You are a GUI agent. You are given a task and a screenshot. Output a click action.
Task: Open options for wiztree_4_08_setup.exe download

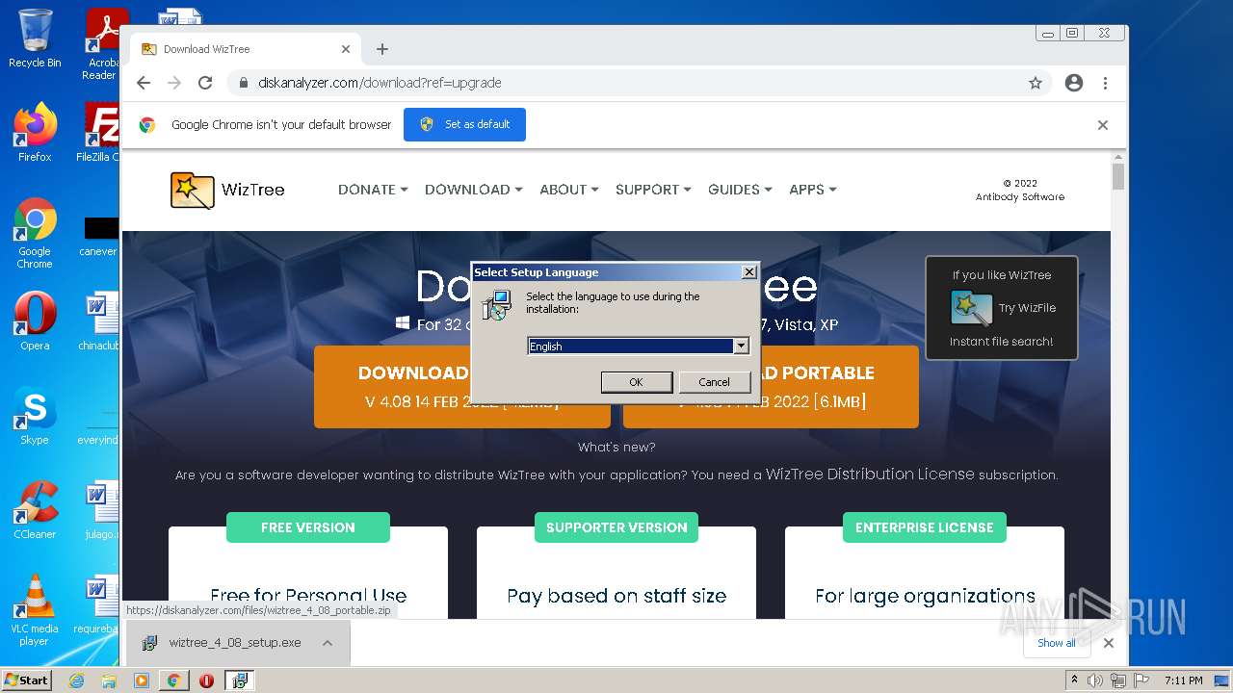point(328,643)
